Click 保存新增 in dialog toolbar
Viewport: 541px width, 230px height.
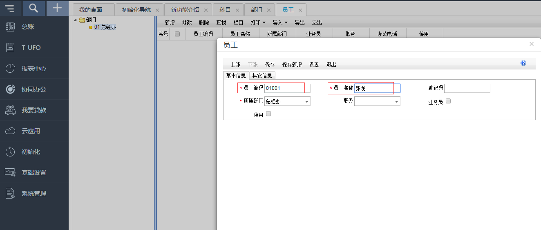click(x=292, y=65)
